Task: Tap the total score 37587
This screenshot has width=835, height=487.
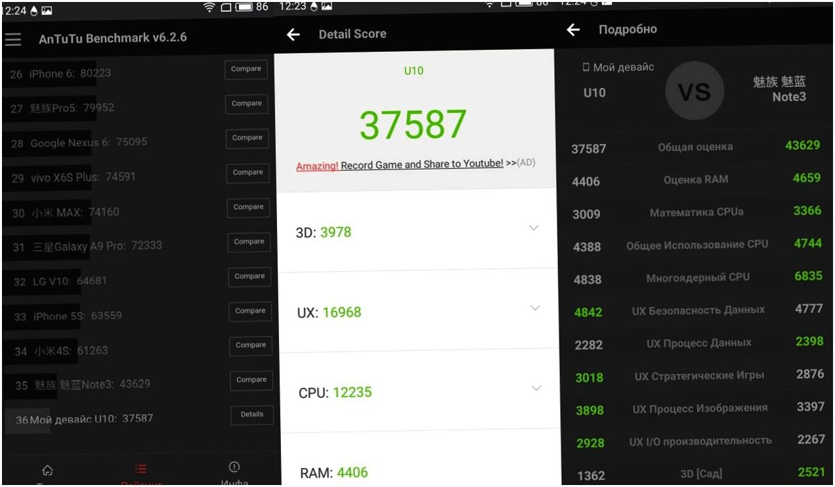Action: (414, 125)
